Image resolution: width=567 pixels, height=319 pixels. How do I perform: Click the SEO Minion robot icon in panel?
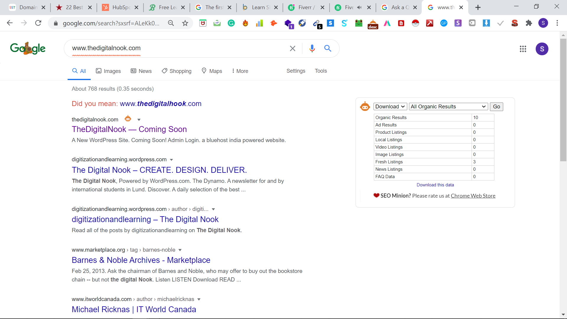point(365,106)
